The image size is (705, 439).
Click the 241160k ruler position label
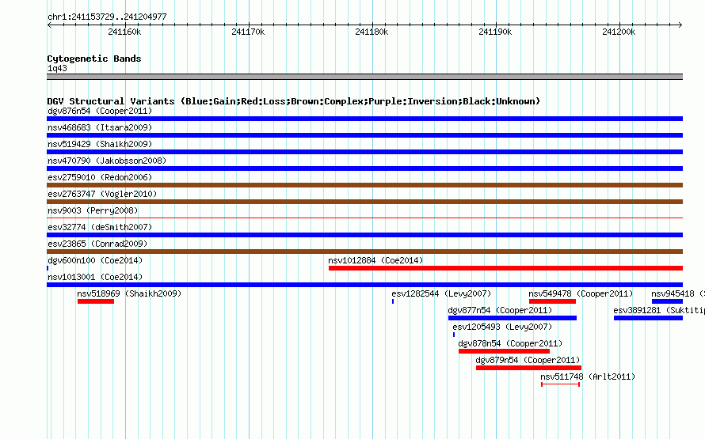(124, 32)
